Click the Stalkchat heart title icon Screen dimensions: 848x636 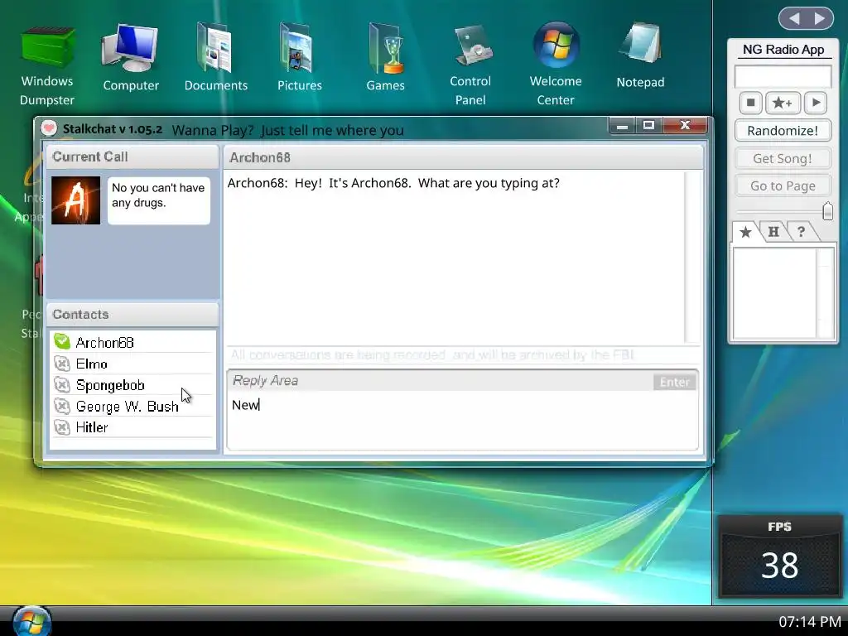click(x=49, y=128)
